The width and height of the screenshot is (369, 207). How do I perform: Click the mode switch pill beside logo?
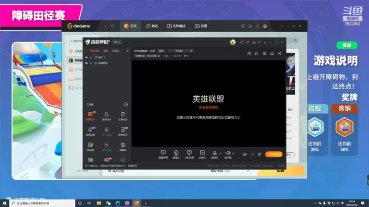117,42
